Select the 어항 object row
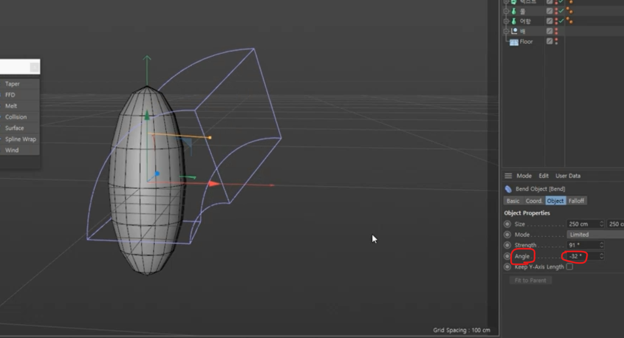This screenshot has width=624, height=338. tap(525, 21)
